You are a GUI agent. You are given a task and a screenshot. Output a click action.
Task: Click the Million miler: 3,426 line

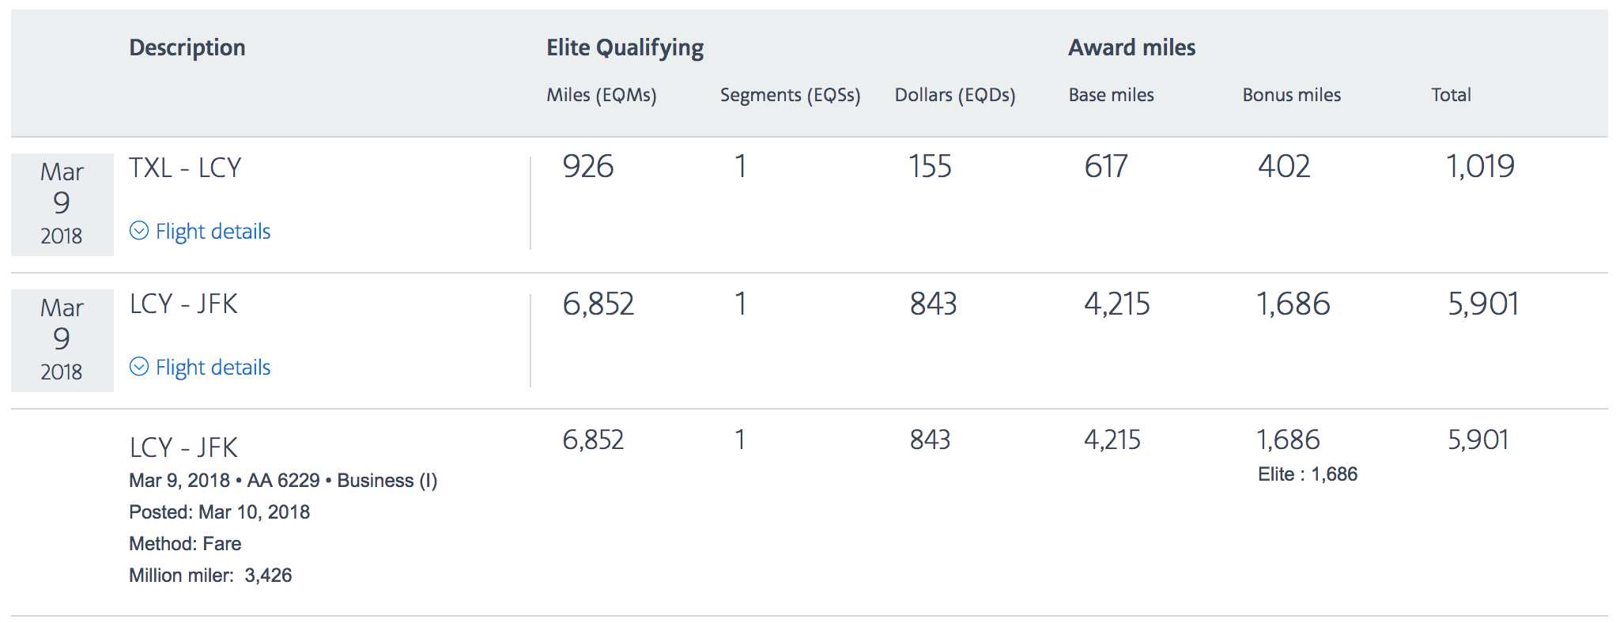(210, 576)
